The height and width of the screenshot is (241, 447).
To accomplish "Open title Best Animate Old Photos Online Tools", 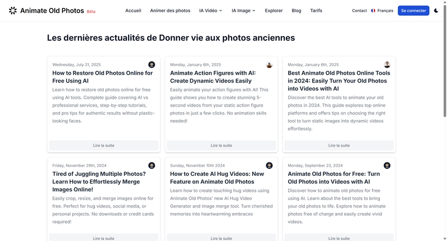I will pyautogui.click(x=338, y=81).
